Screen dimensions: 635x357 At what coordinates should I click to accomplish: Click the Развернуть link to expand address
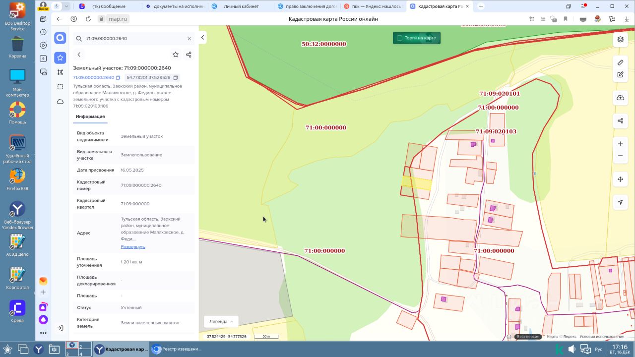133,247
